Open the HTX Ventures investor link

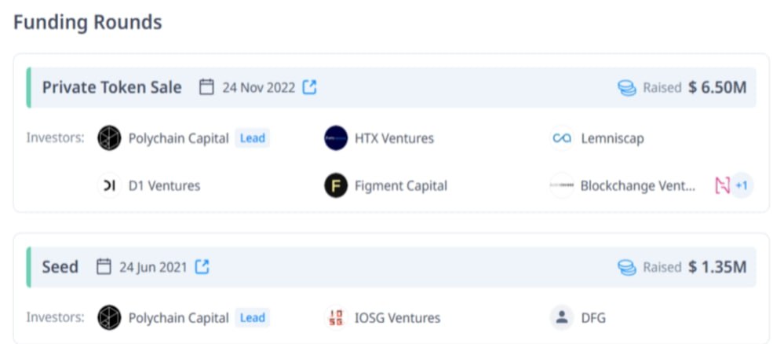pyautogui.click(x=395, y=139)
